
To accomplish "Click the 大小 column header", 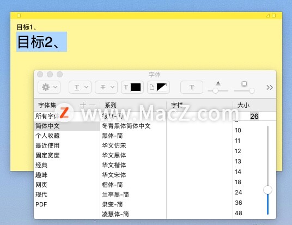I will pos(243,105).
